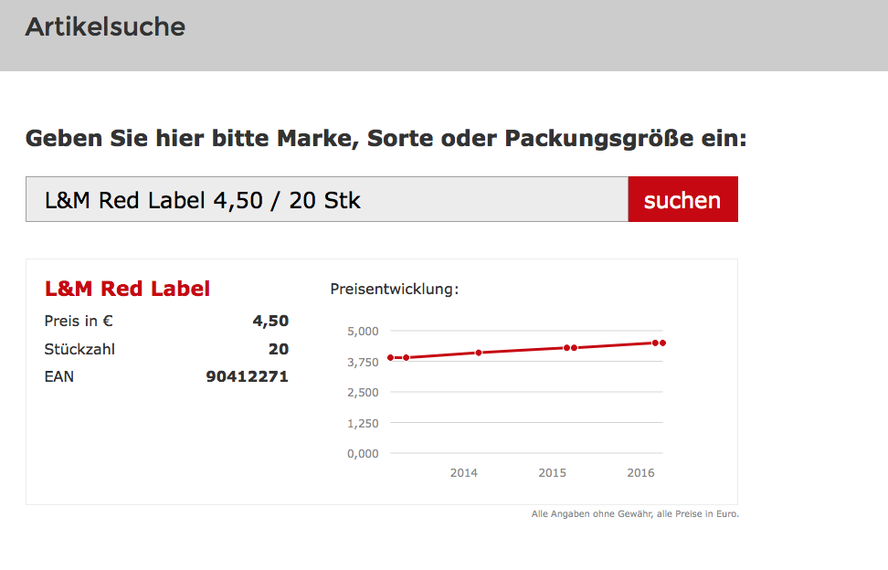Viewport: 888px width, 570px height.
Task: Click the 2014 x-axis label
Action: coord(464,472)
